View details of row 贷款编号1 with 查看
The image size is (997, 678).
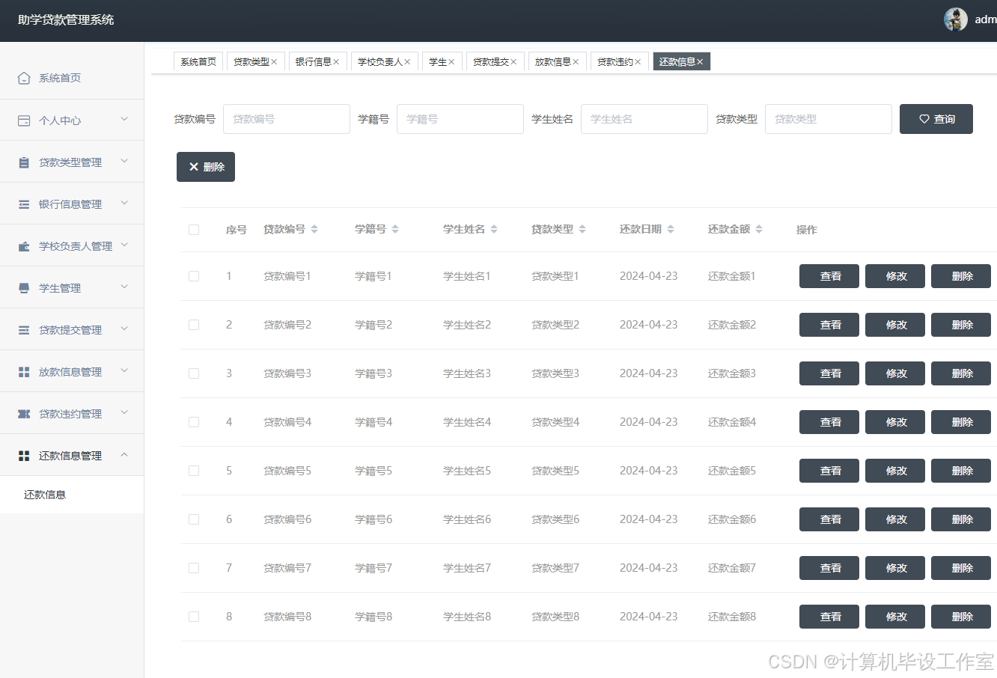click(829, 276)
